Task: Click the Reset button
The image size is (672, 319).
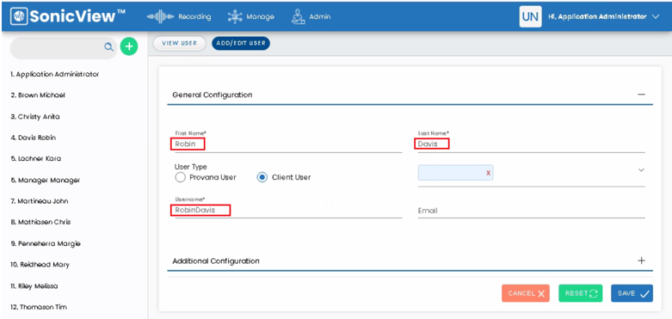Action: 581,293
